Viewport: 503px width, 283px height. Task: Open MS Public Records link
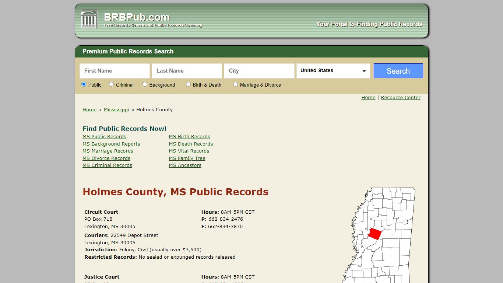click(104, 137)
